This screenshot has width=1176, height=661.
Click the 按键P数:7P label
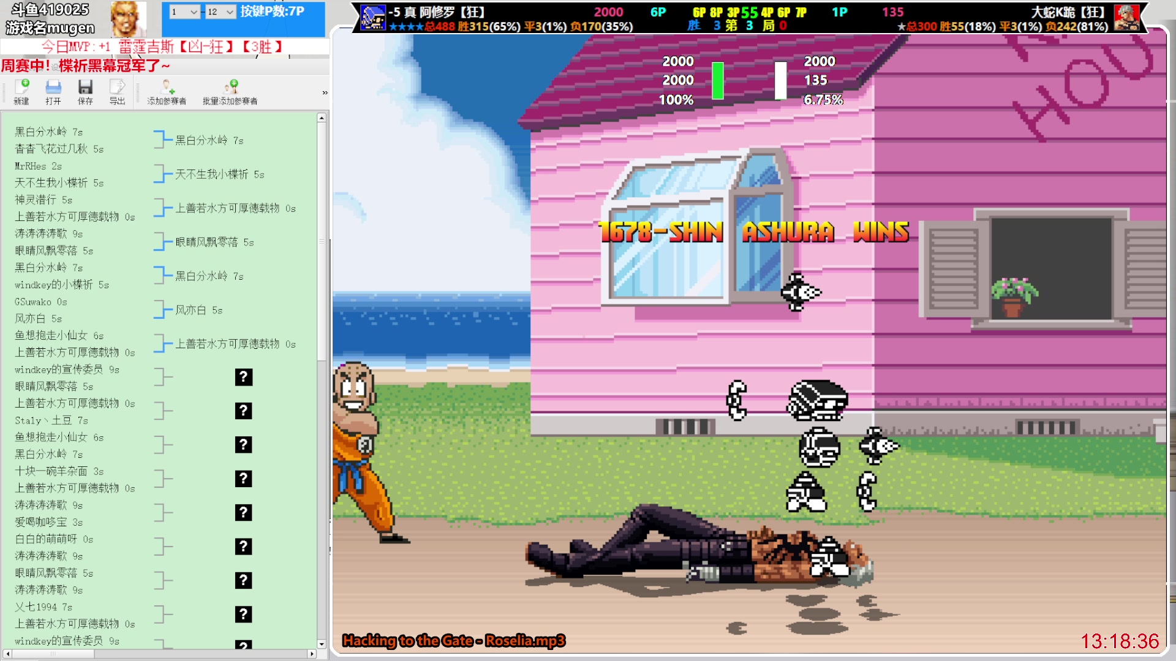click(273, 11)
